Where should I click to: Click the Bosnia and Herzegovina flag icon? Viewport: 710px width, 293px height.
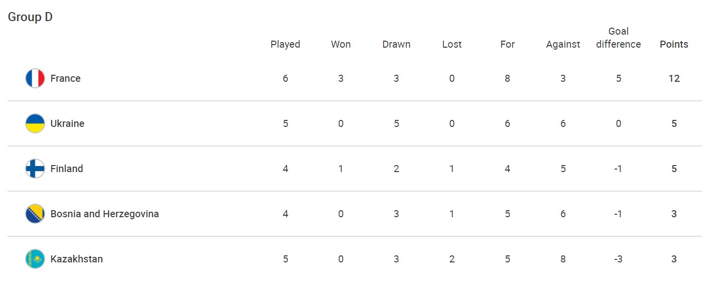pos(35,214)
